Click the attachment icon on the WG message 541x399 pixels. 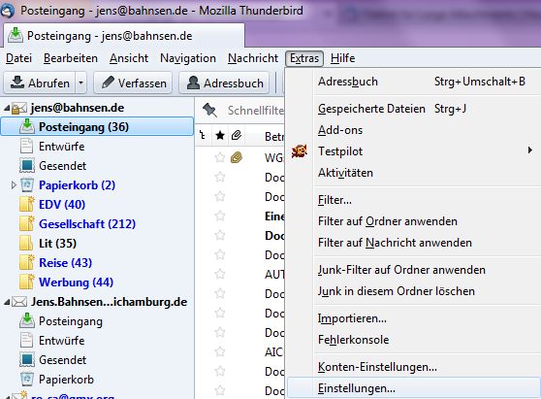(x=237, y=157)
